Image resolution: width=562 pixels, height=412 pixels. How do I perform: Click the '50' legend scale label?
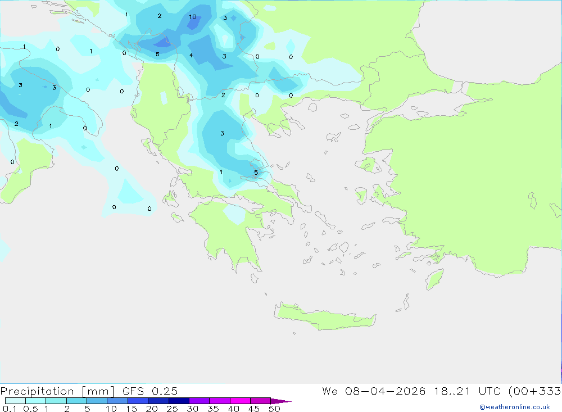coord(275,409)
